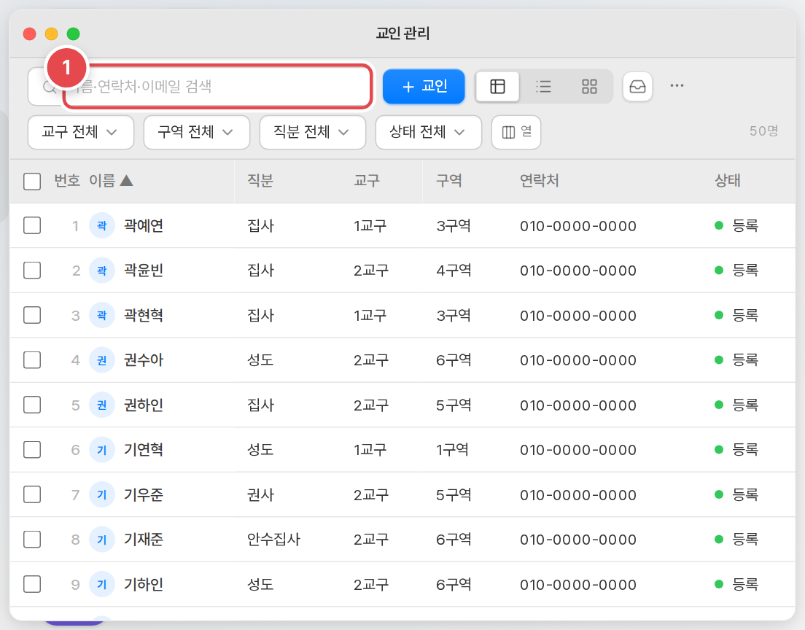This screenshot has width=805, height=630.
Task: Check the box for row 기연혁
Action: (32, 450)
